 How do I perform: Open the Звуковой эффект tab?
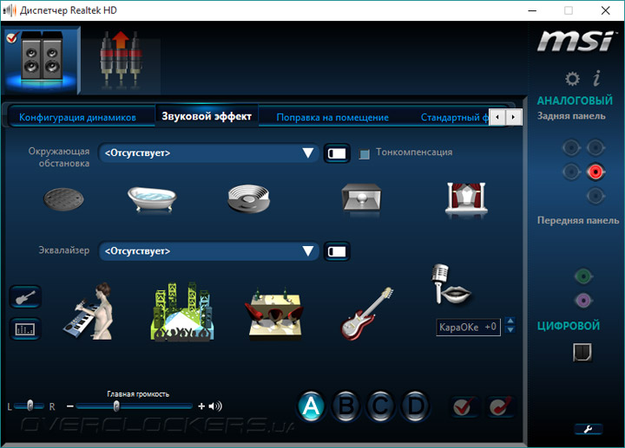click(x=207, y=116)
